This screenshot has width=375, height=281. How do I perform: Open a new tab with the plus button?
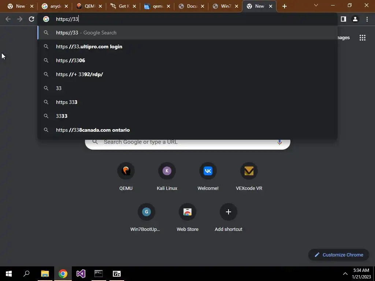[x=284, y=6]
